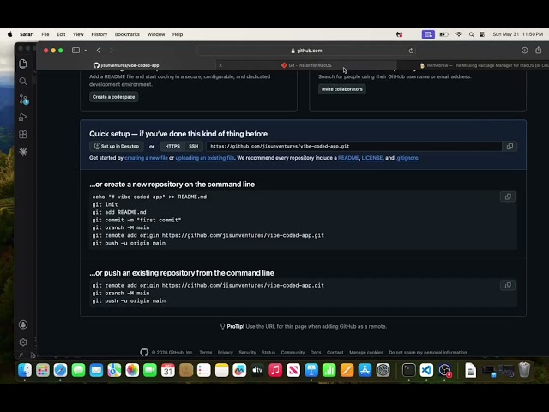Open the Search icon in VS Code sidebar
Screen dimensions: 549x412
pyautogui.click(x=23, y=82)
